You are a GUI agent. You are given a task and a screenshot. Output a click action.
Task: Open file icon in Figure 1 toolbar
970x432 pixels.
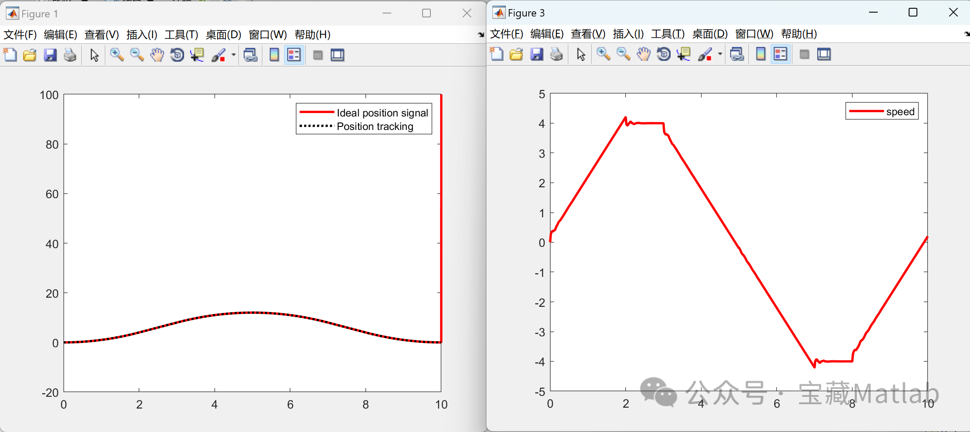pos(30,55)
